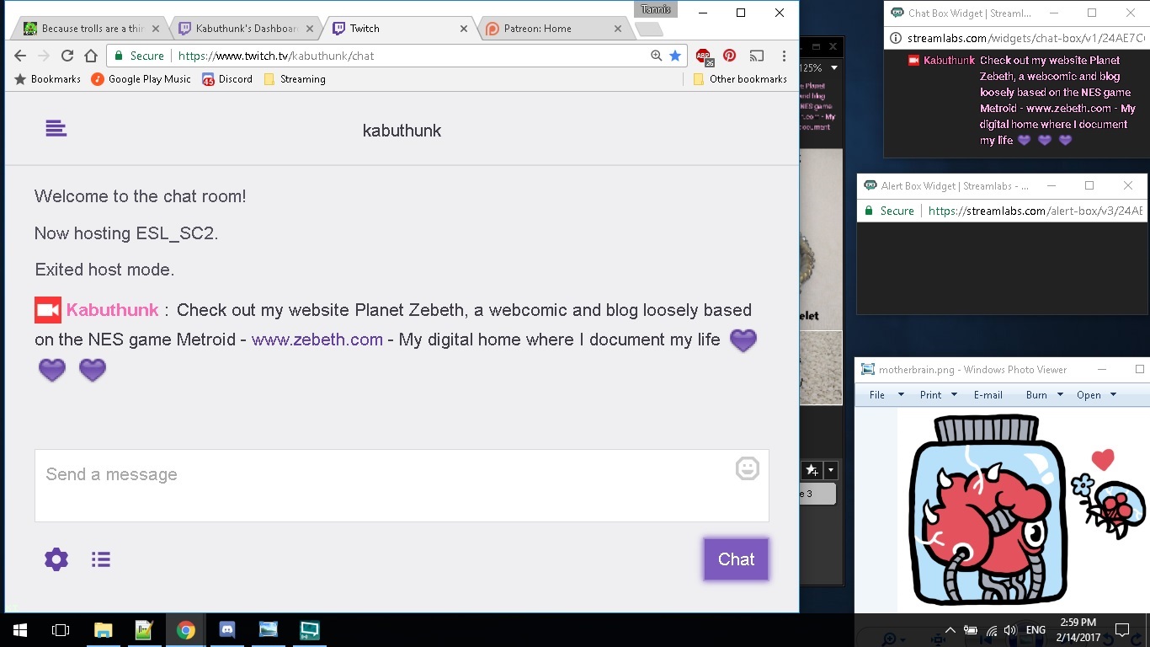Open Task View on taskbar
The height and width of the screenshot is (647, 1150).
(61, 630)
